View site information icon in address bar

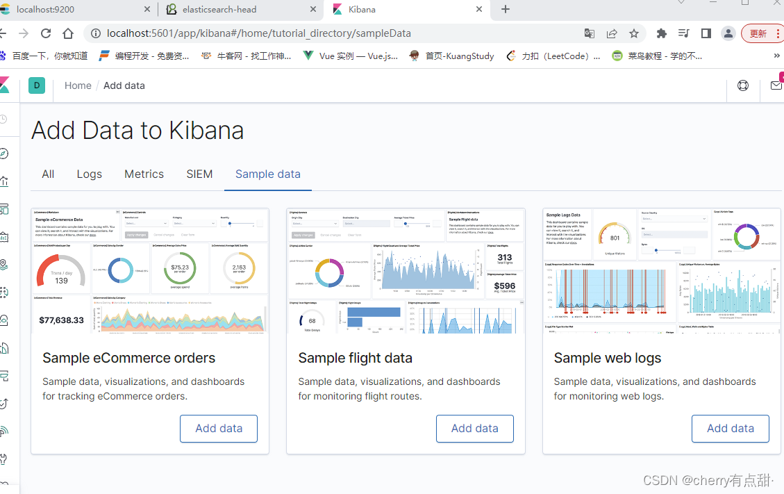click(95, 33)
